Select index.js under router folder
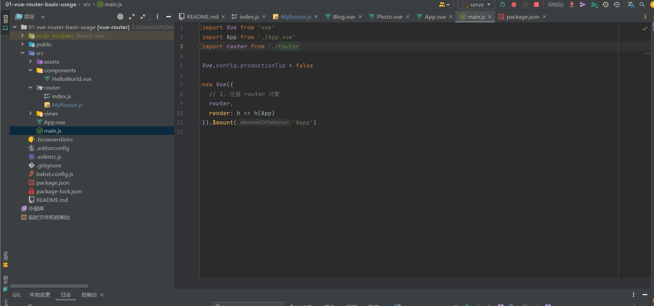Viewport: 654px width, 306px height. click(x=61, y=96)
